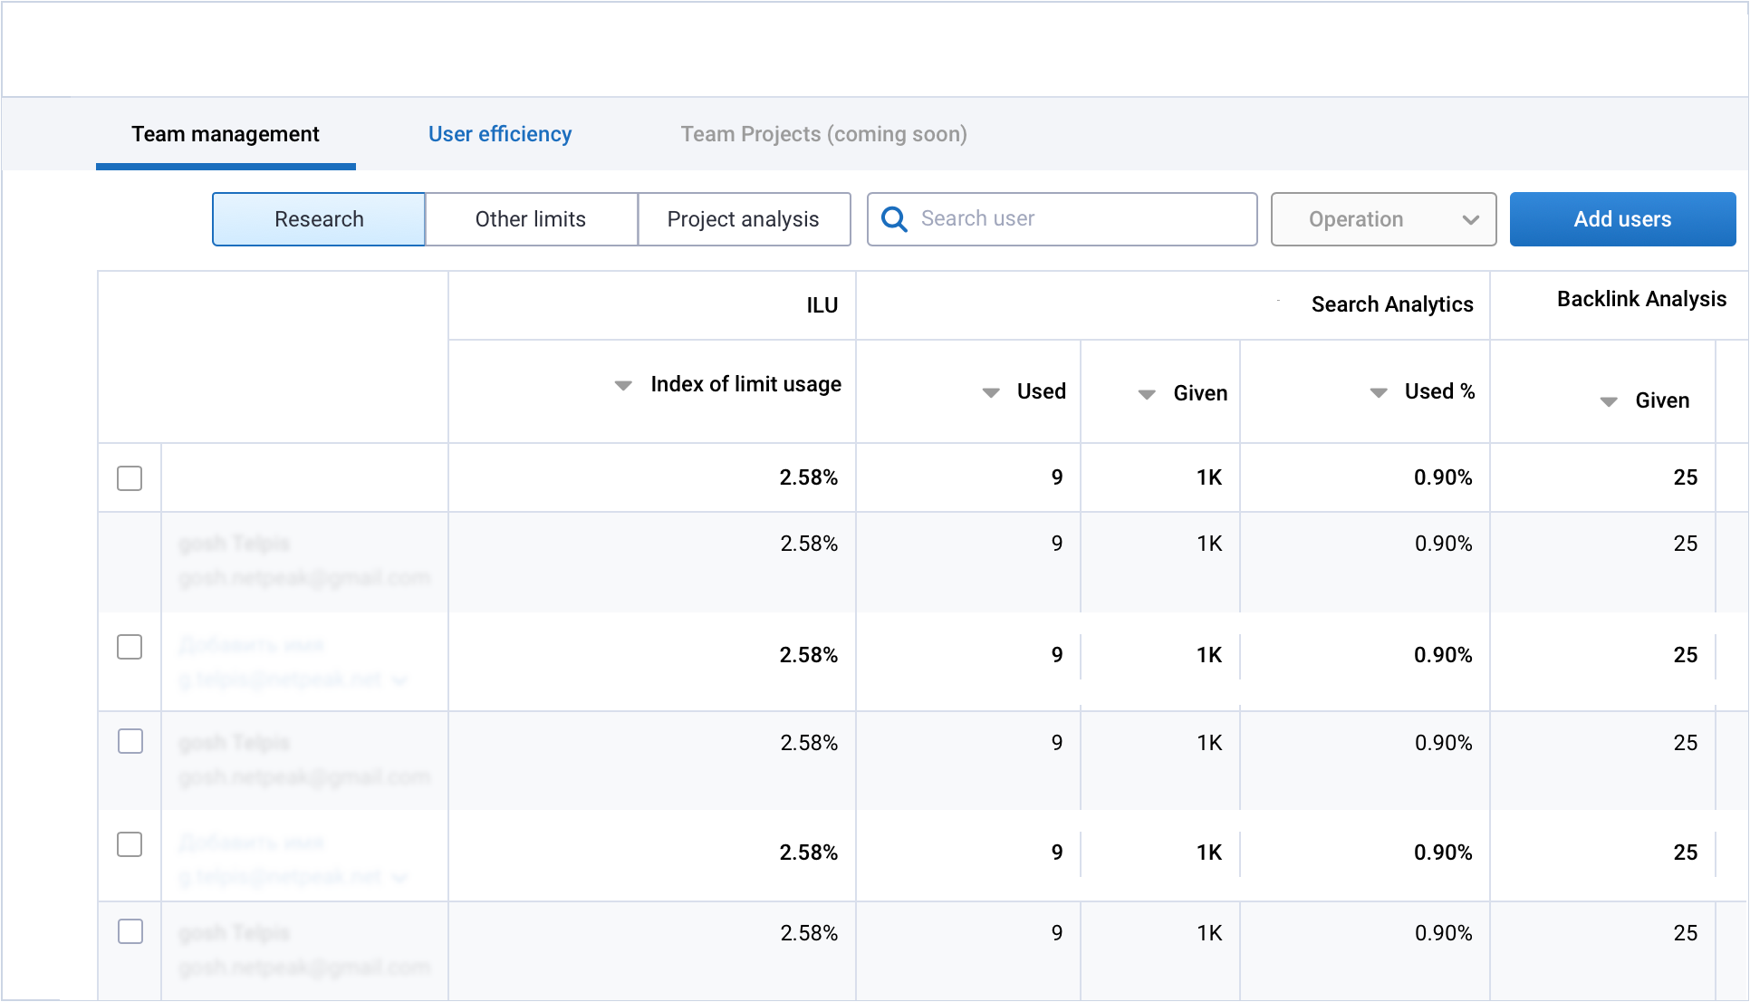Screen dimensions: 1750x1002
Task: Sort Search Analytics Used column arrow
Action: click(991, 393)
